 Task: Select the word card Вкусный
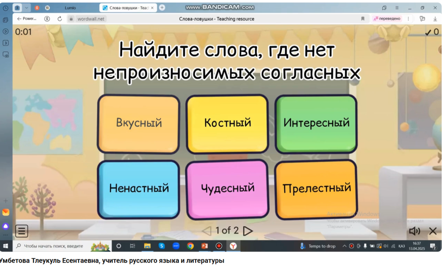coord(138,123)
